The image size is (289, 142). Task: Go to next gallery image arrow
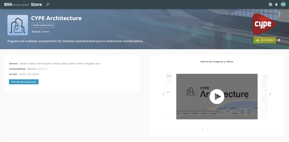click(x=270, y=94)
